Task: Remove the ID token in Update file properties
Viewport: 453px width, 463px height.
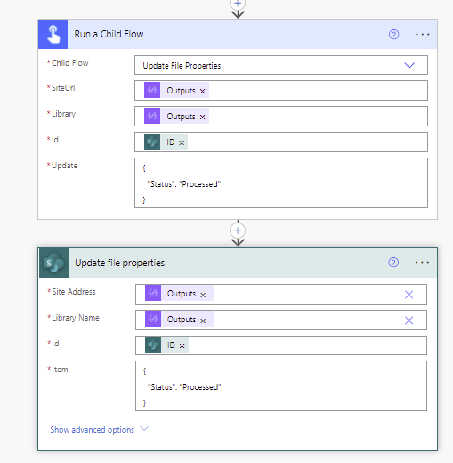Action: pos(182,345)
